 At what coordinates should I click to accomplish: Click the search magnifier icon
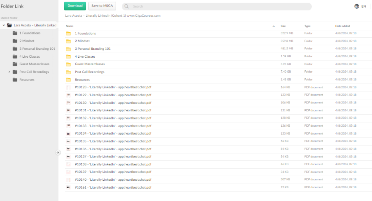(127, 7)
